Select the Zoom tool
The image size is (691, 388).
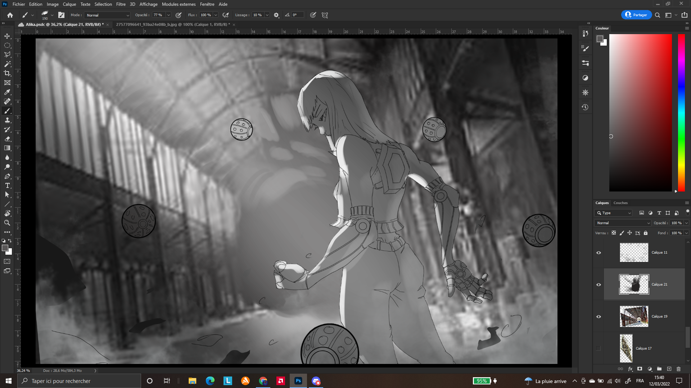click(7, 223)
